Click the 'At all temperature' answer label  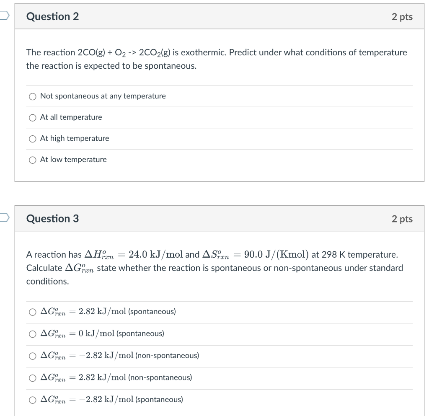70,118
